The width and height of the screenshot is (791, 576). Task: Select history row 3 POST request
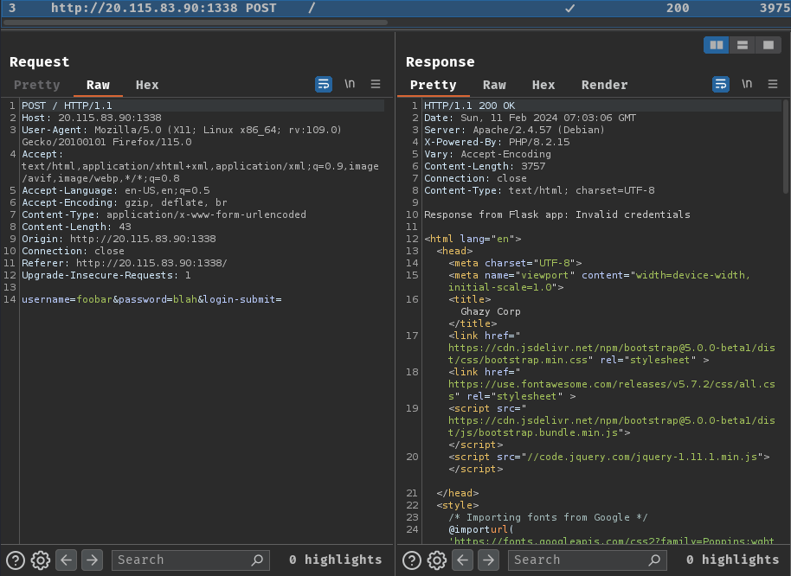pyautogui.click(x=395, y=8)
